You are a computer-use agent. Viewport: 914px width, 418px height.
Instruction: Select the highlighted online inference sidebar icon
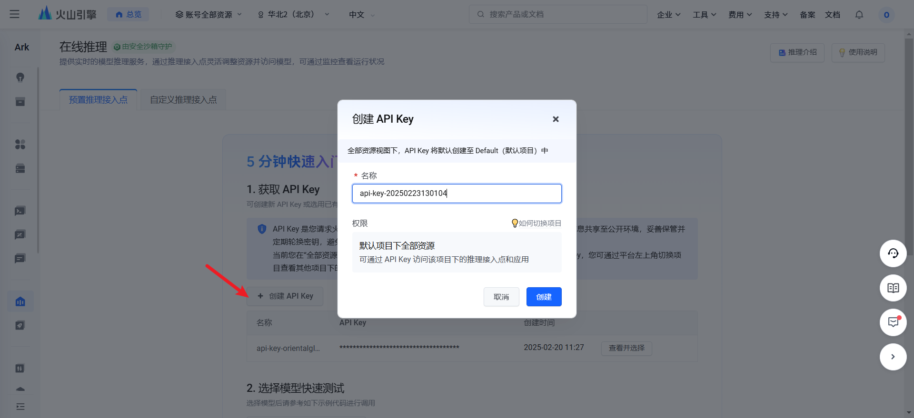tap(20, 301)
